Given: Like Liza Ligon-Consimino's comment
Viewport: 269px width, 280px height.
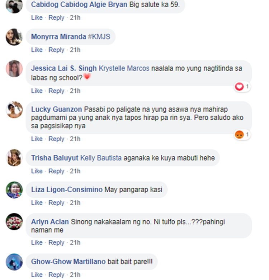Looking at the screenshot, I should click(37, 203).
